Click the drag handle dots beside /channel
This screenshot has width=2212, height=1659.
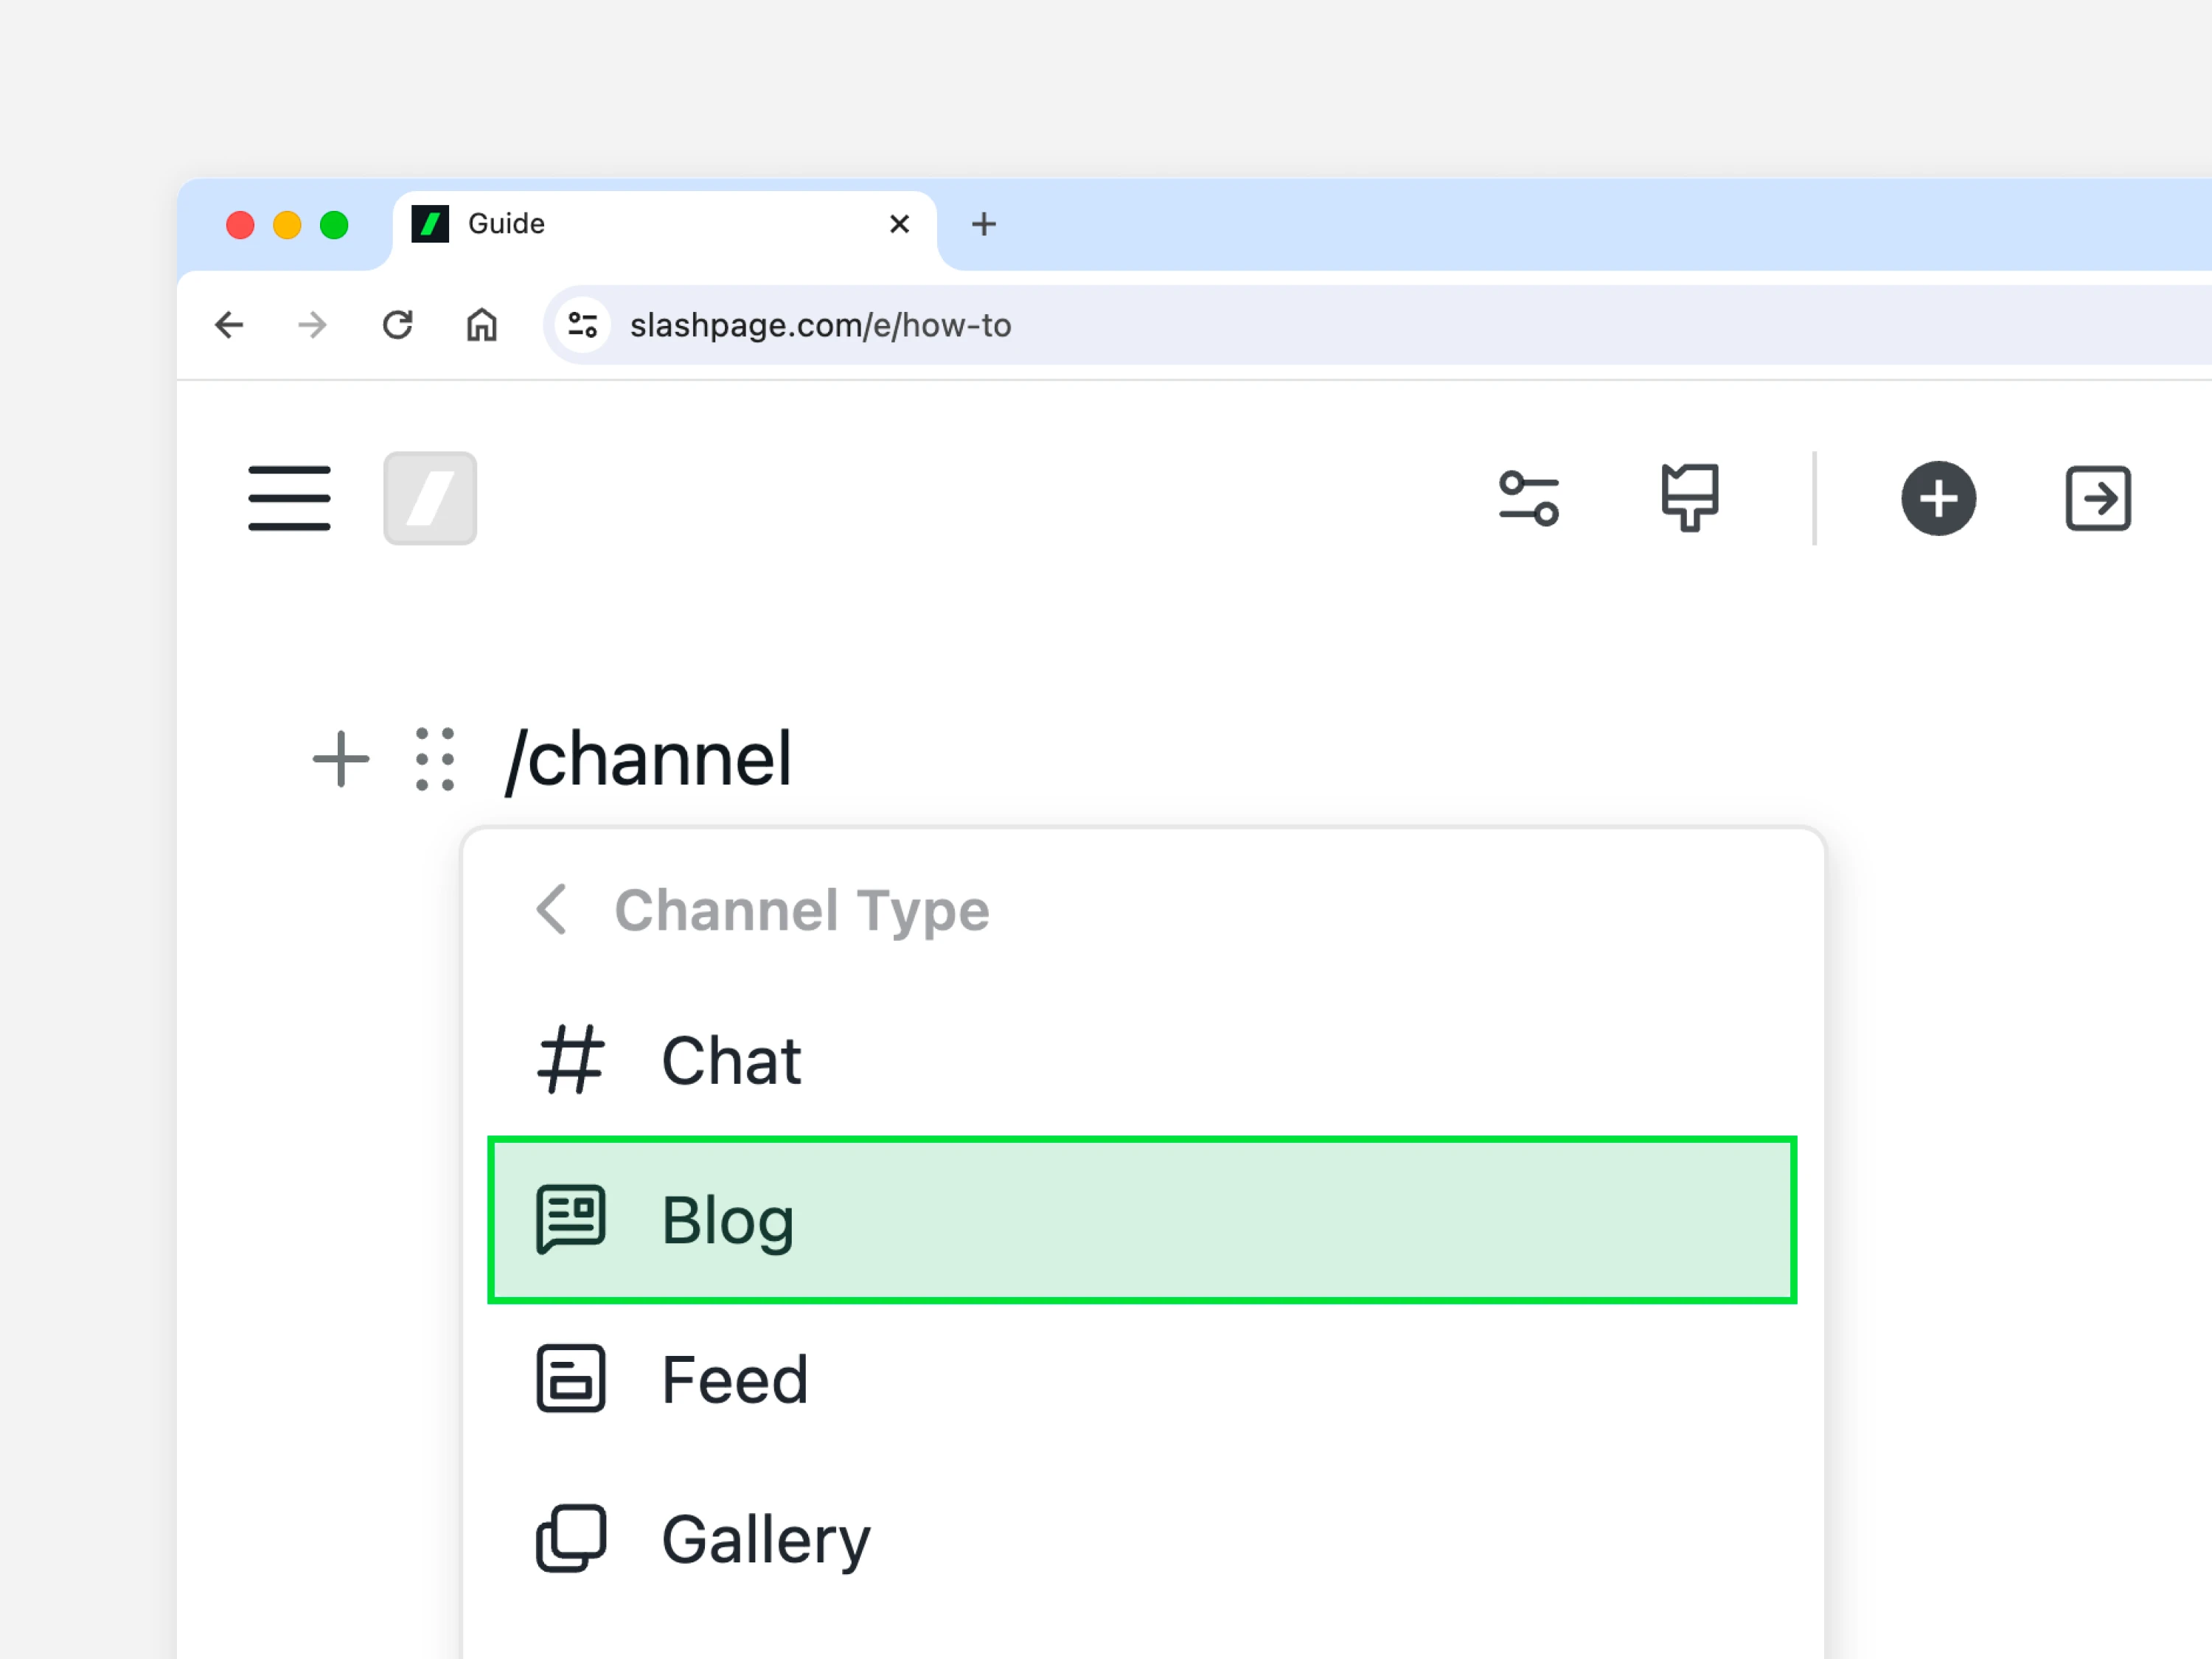tap(435, 759)
